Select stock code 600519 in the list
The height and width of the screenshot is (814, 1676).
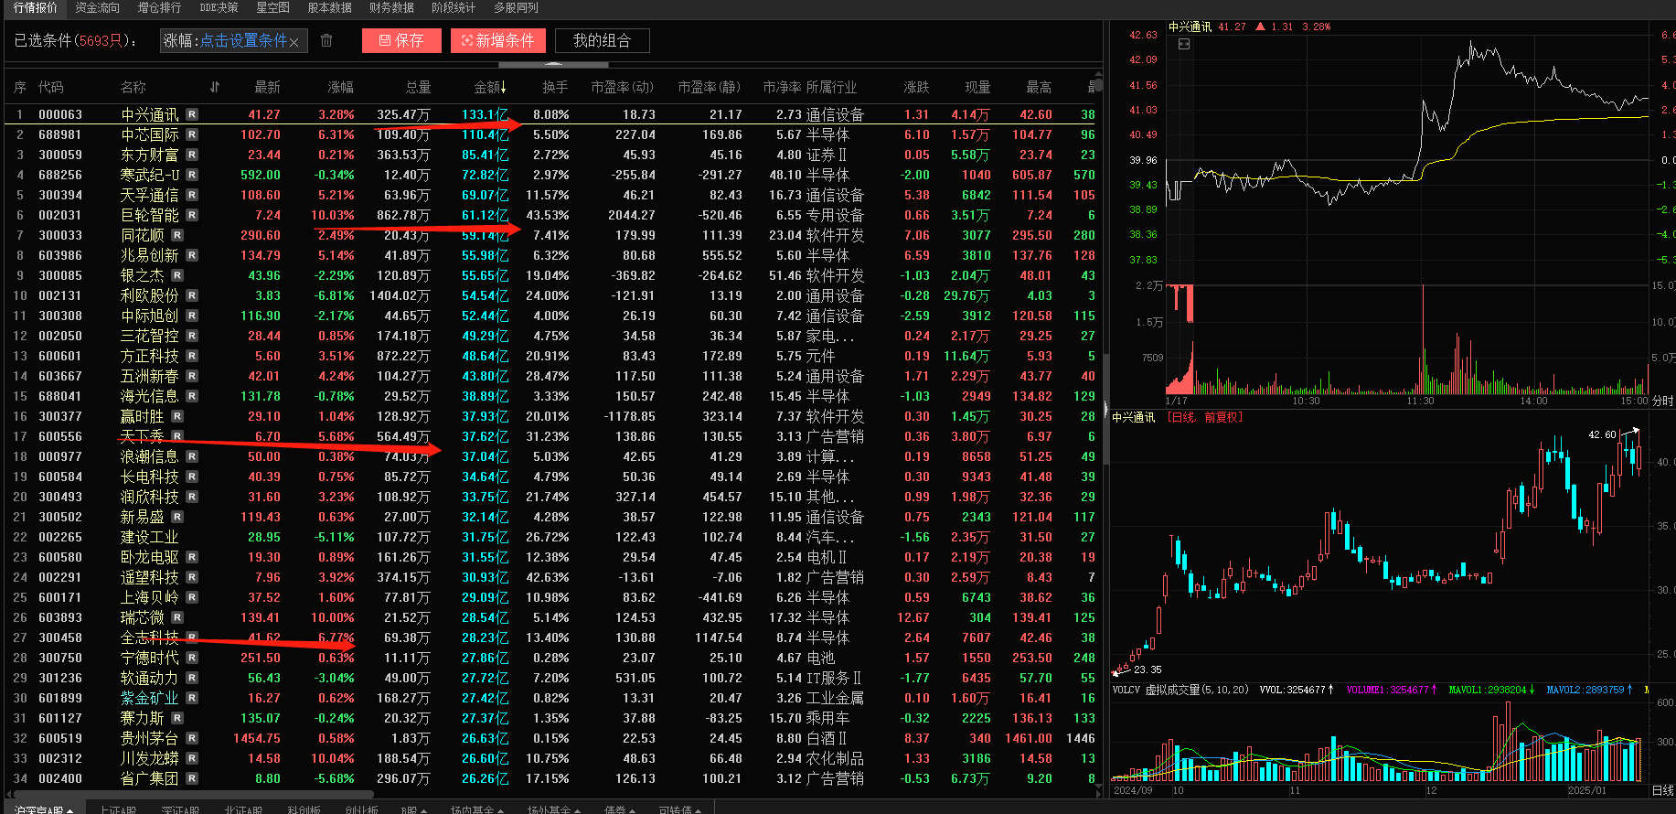(x=60, y=738)
